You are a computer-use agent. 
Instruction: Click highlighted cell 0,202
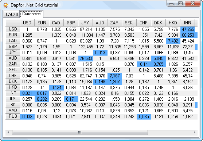tap(42, 99)
